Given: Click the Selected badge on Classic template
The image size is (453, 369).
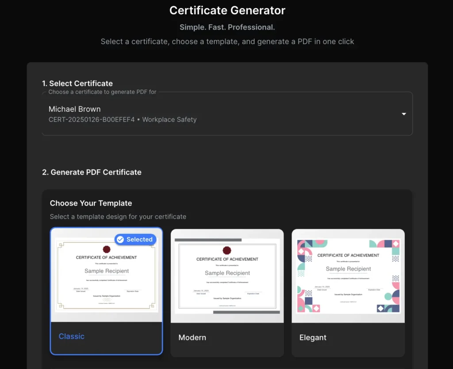Looking at the screenshot, I should (135, 240).
